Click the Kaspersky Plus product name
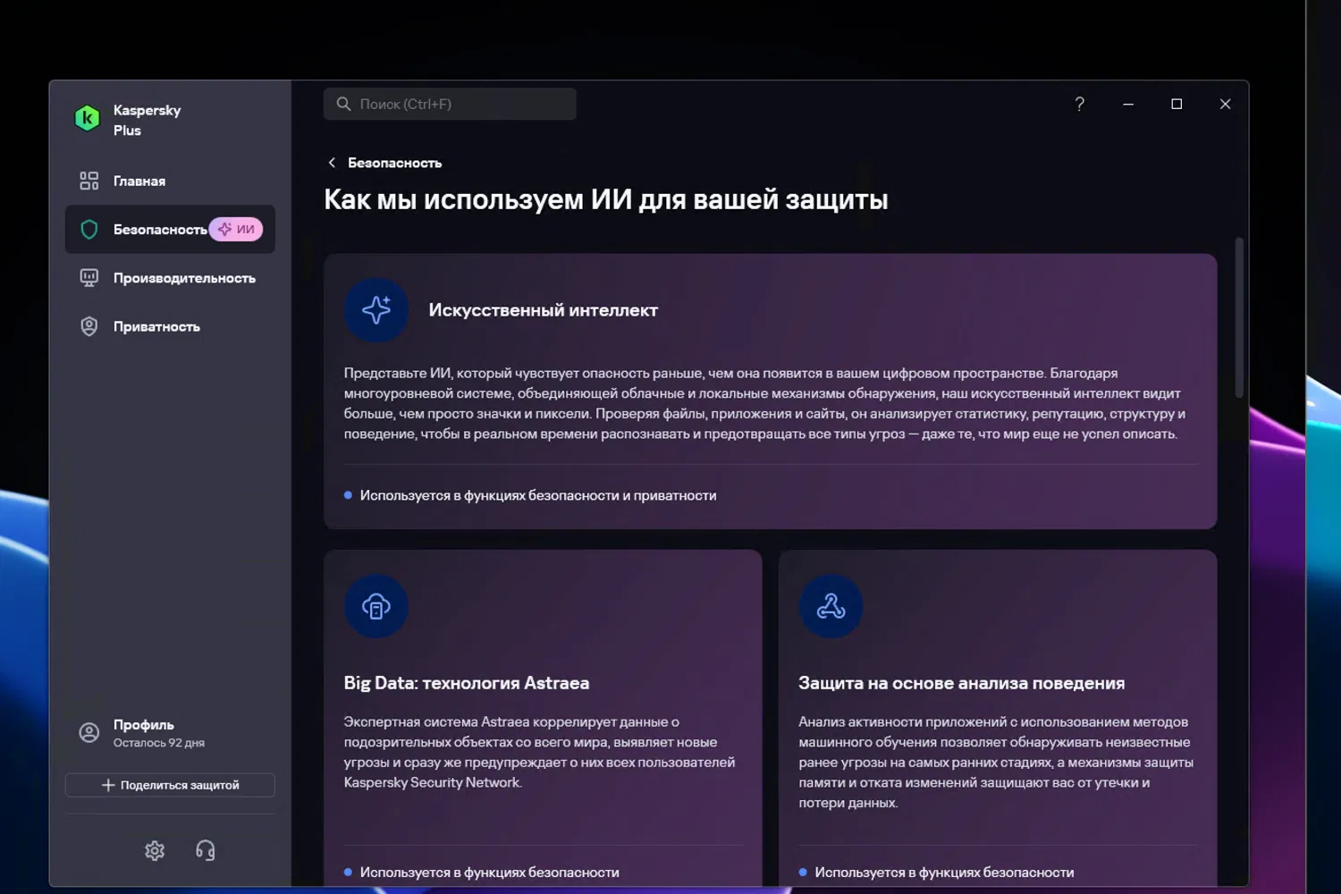1341x894 pixels. (148, 120)
